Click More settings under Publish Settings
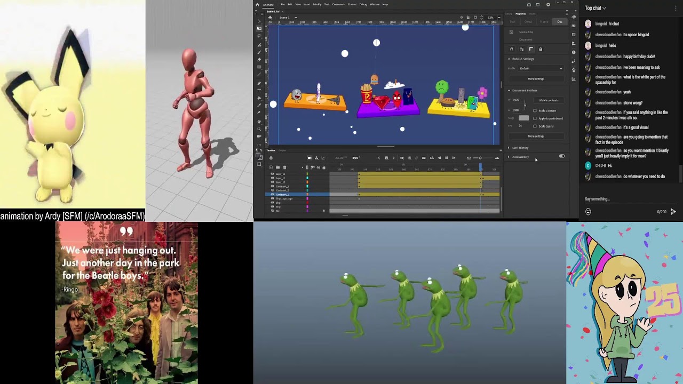This screenshot has height=384, width=683. [x=536, y=78]
